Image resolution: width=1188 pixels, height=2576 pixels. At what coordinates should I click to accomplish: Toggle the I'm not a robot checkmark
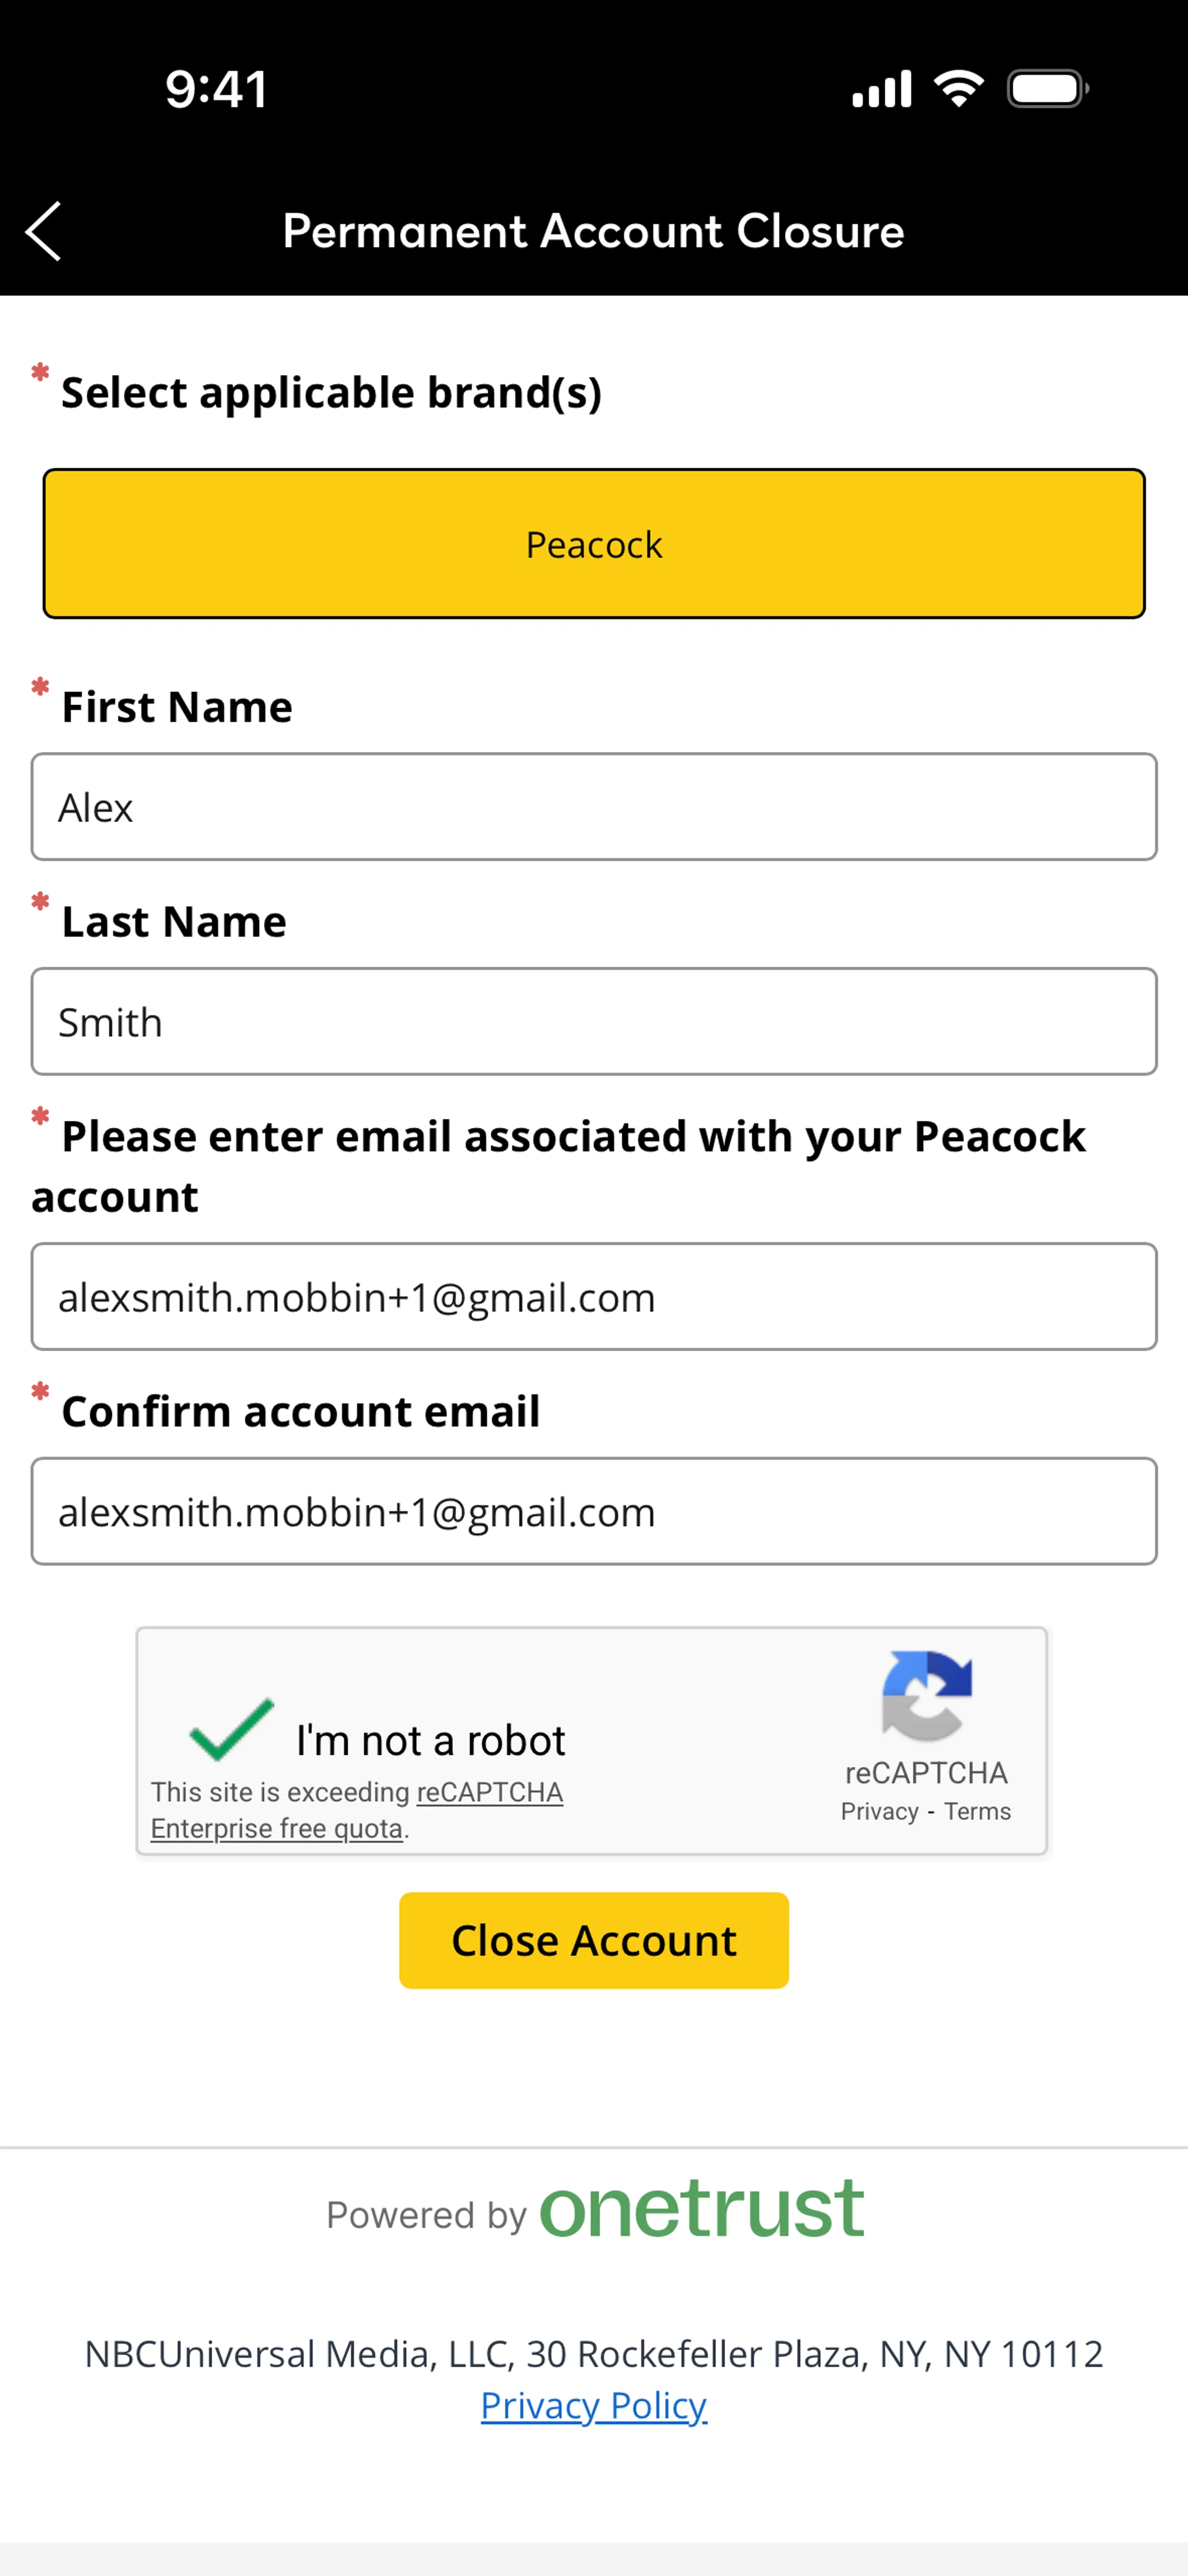231,1729
